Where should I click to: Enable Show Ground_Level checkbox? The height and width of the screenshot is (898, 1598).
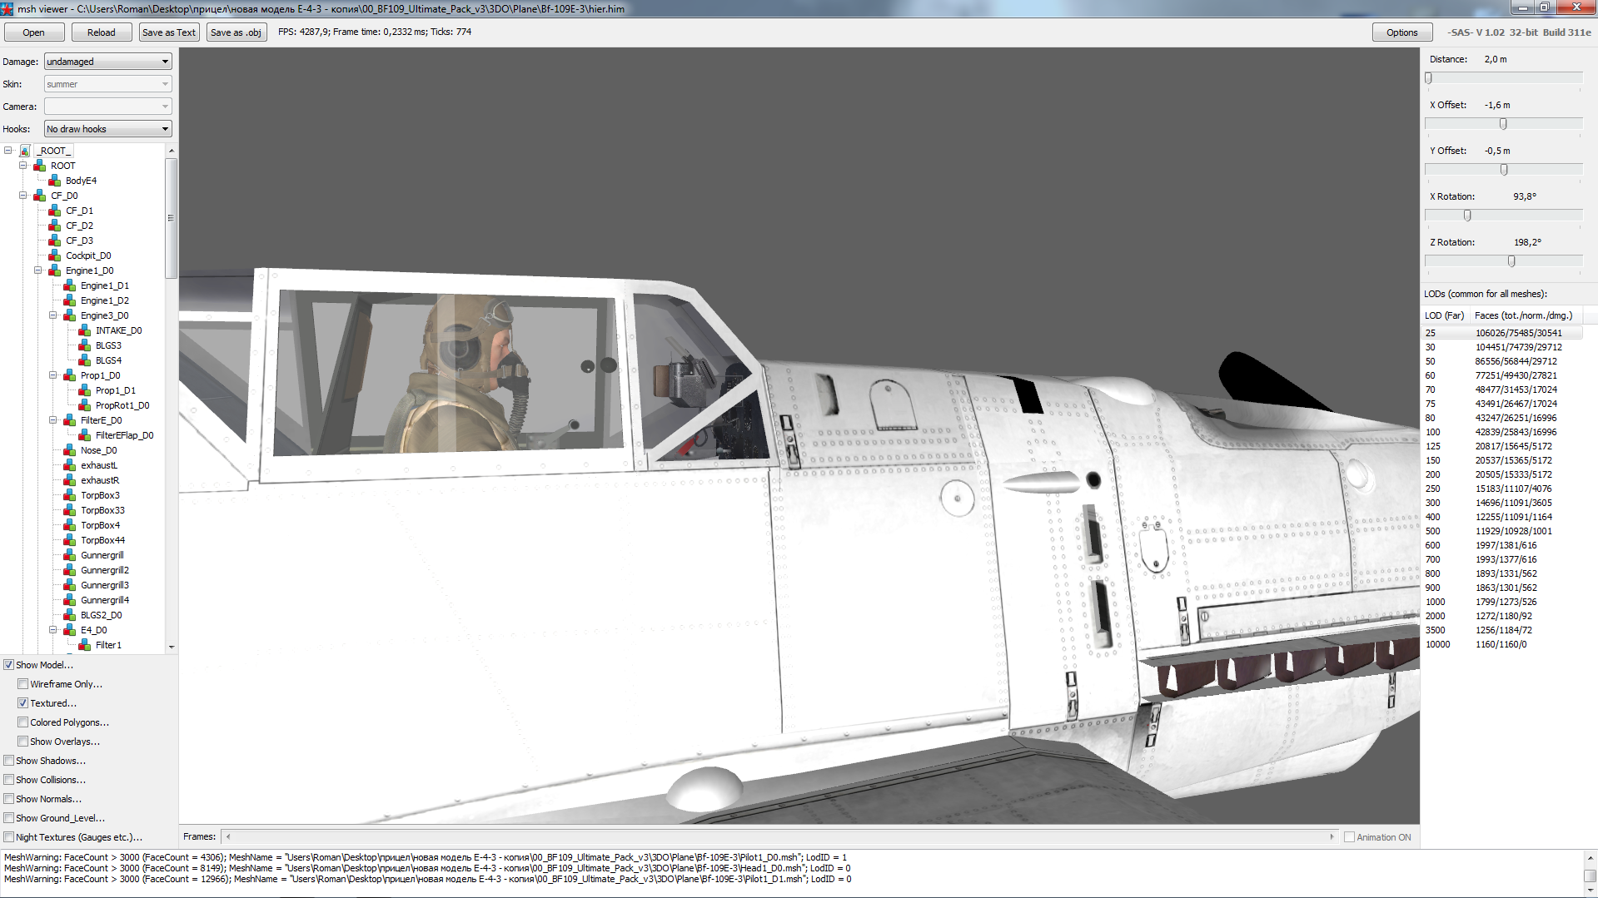click(8, 818)
